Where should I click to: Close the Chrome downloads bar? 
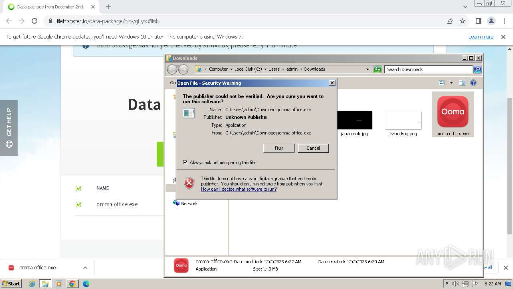[x=505, y=268]
